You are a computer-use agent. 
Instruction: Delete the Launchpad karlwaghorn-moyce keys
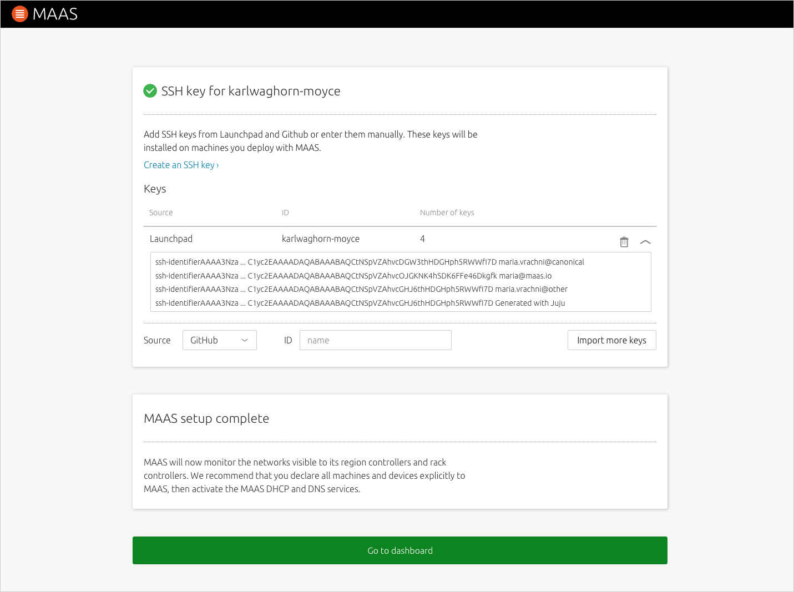pos(624,242)
